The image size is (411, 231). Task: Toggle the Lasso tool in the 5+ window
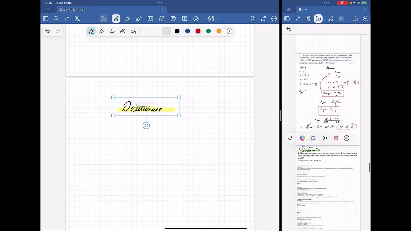318,19
